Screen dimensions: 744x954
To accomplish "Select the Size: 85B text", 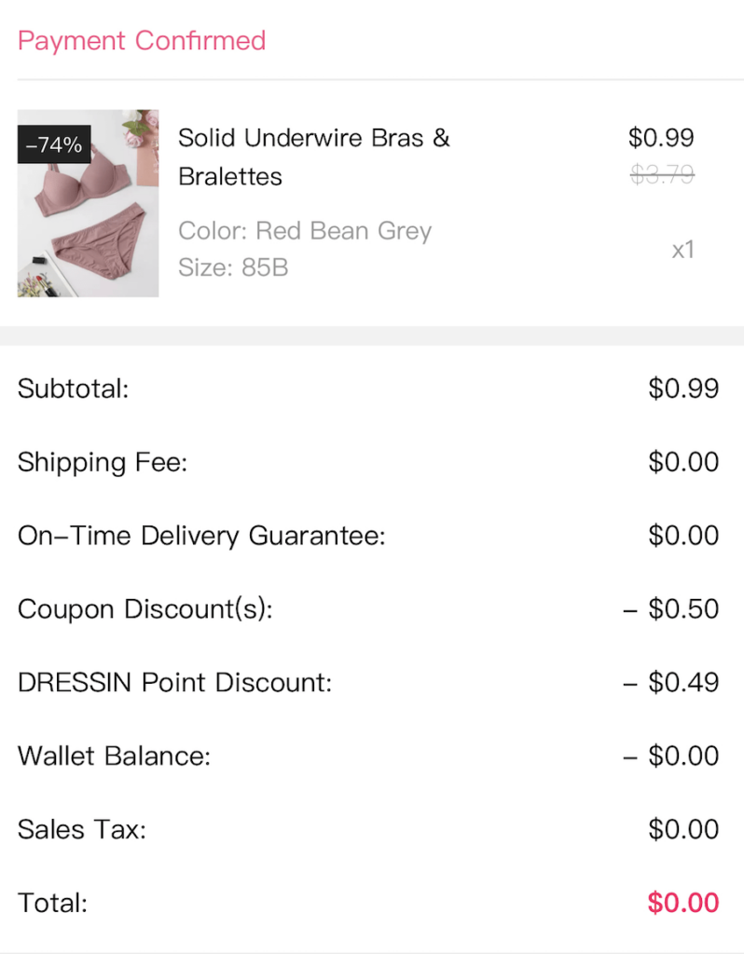I will (x=233, y=268).
